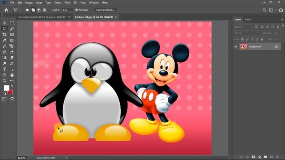Open the Layer menu

pyautogui.click(x=39, y=3)
